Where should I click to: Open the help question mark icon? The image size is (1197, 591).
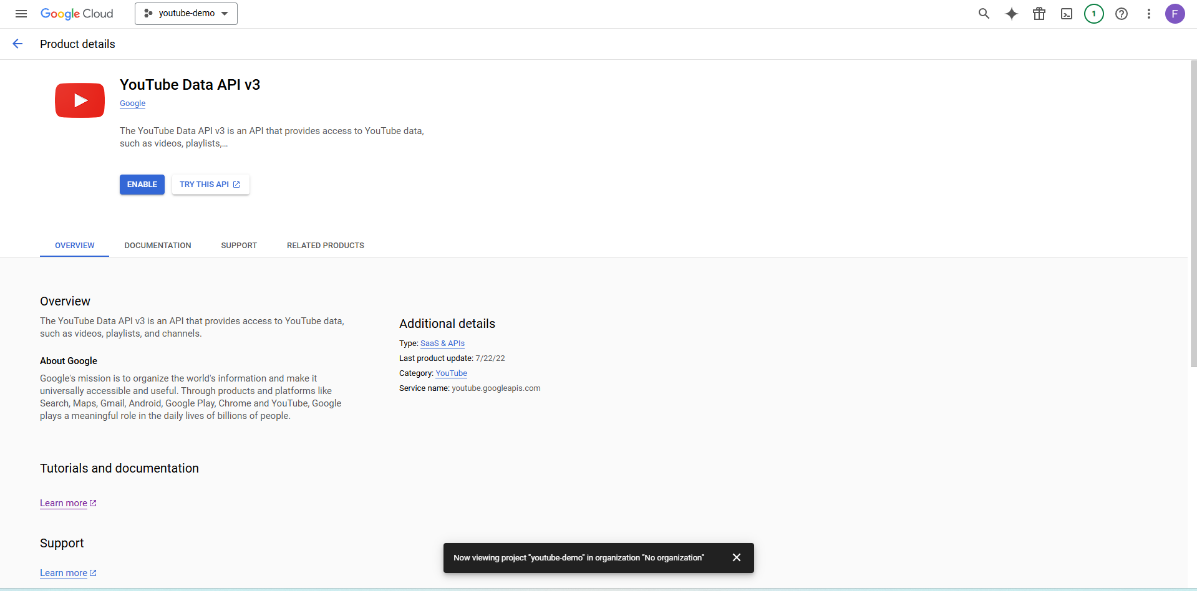pyautogui.click(x=1121, y=13)
